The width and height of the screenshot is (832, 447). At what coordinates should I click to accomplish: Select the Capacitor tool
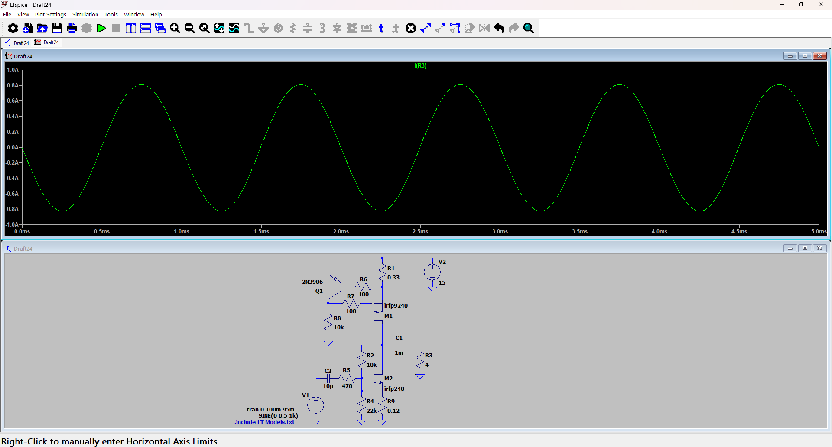[308, 28]
